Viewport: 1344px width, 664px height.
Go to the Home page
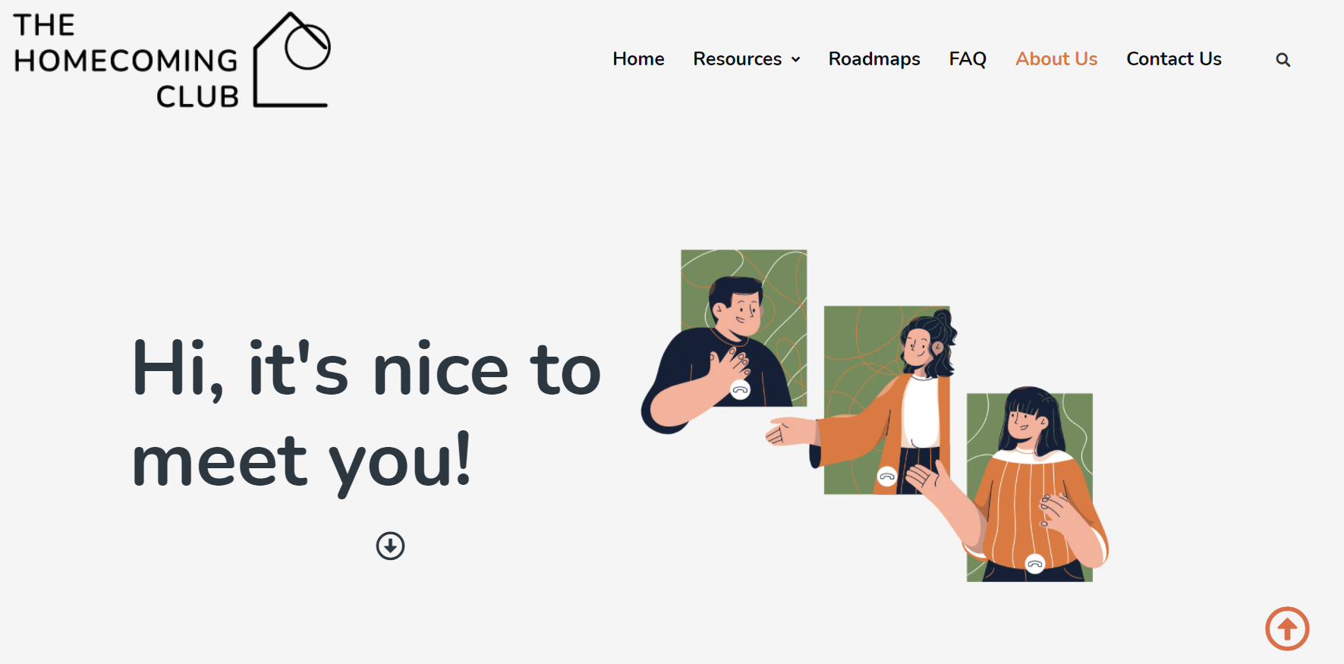638,59
